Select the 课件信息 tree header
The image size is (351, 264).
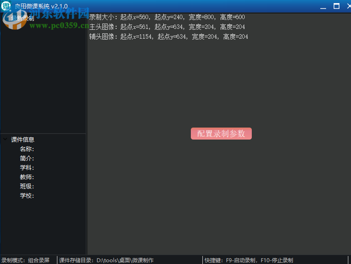(23, 140)
